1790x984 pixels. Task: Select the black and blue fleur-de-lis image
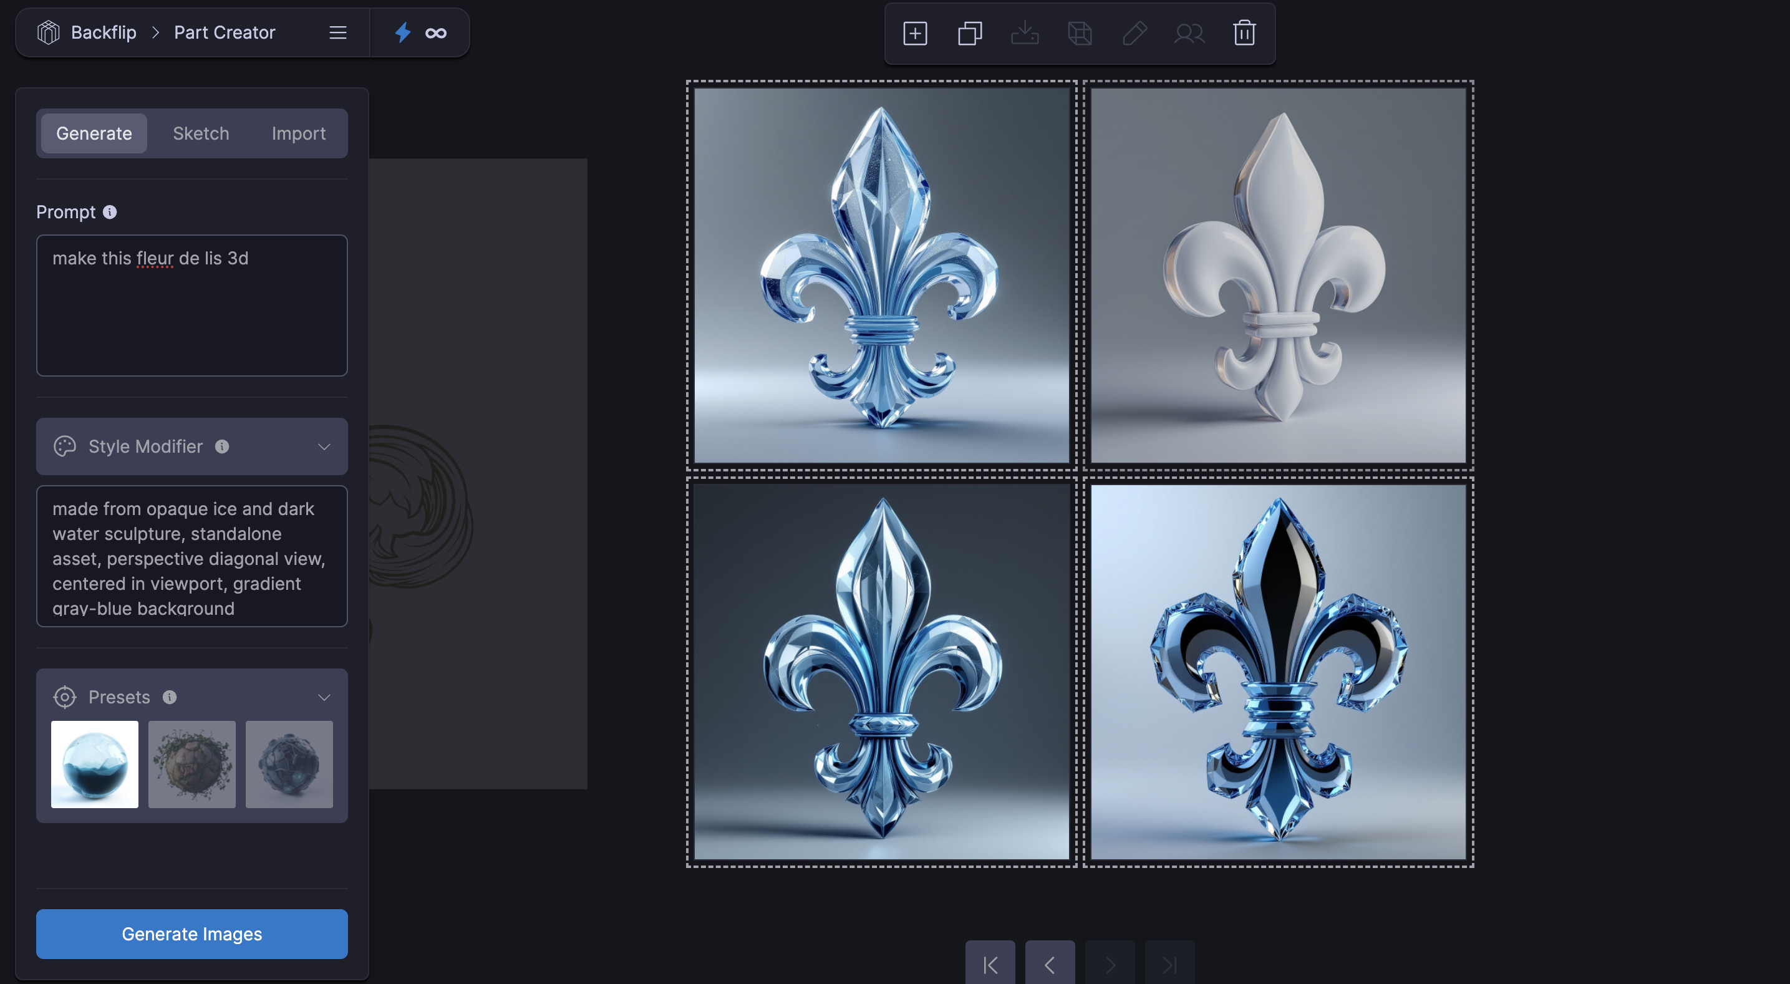point(1278,672)
